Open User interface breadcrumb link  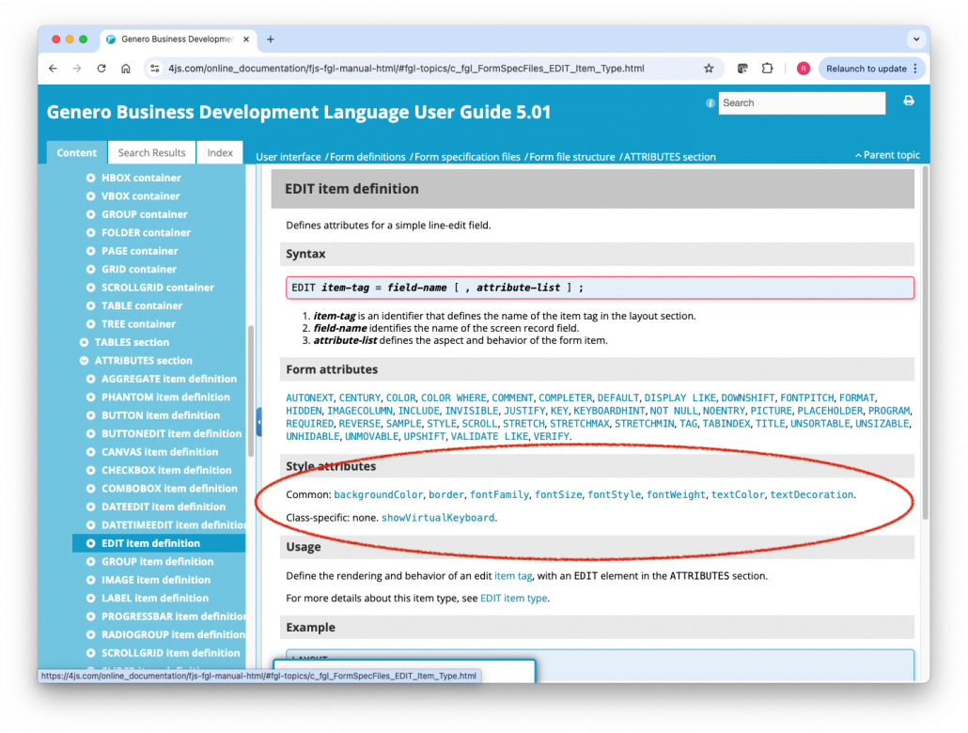pyautogui.click(x=289, y=157)
